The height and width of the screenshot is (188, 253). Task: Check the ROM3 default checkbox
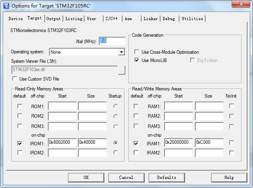[x=20, y=126]
